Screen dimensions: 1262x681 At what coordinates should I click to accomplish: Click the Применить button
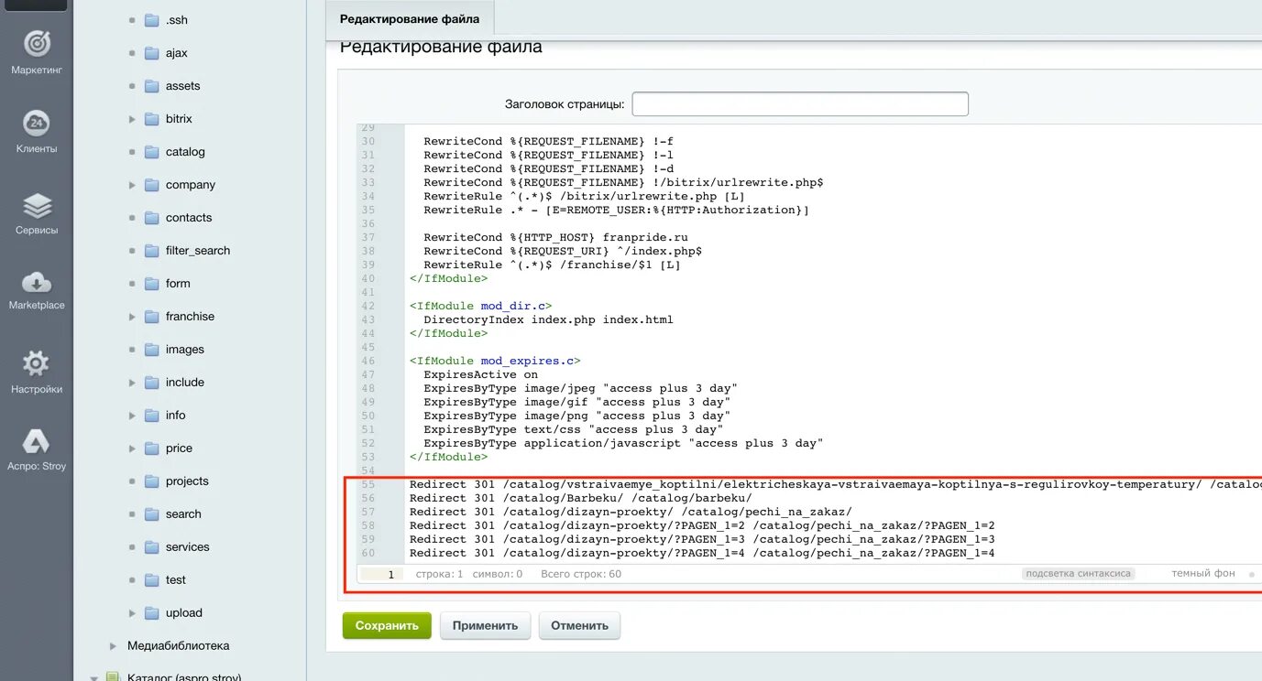(485, 626)
